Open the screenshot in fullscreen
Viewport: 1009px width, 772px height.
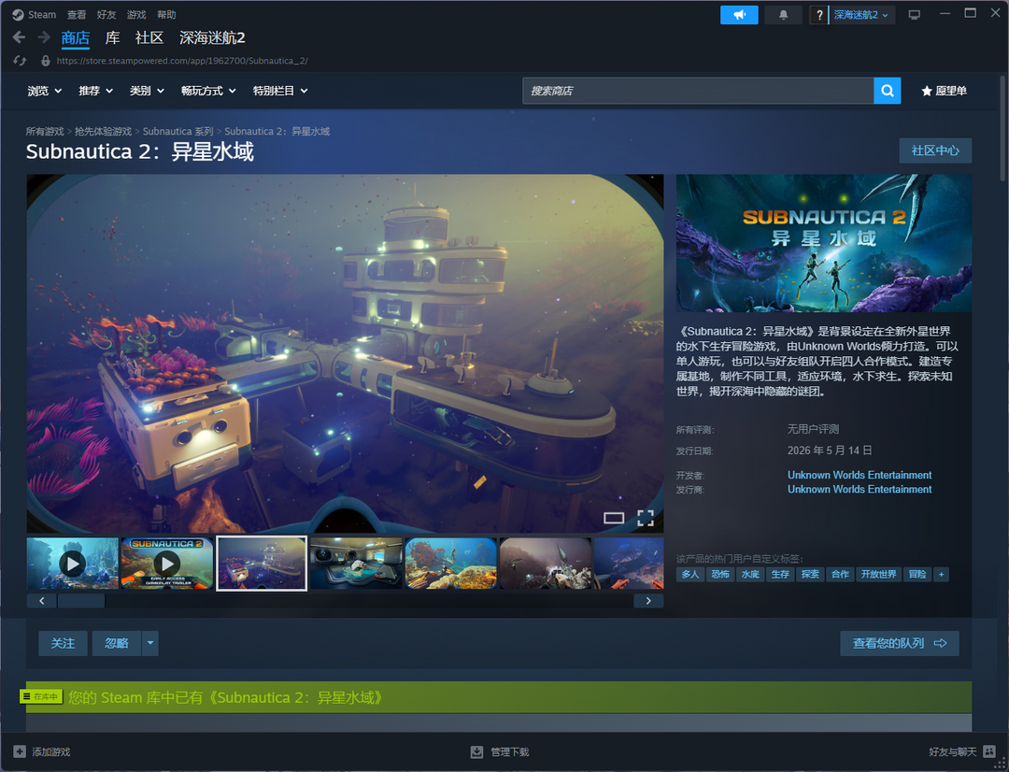click(646, 518)
